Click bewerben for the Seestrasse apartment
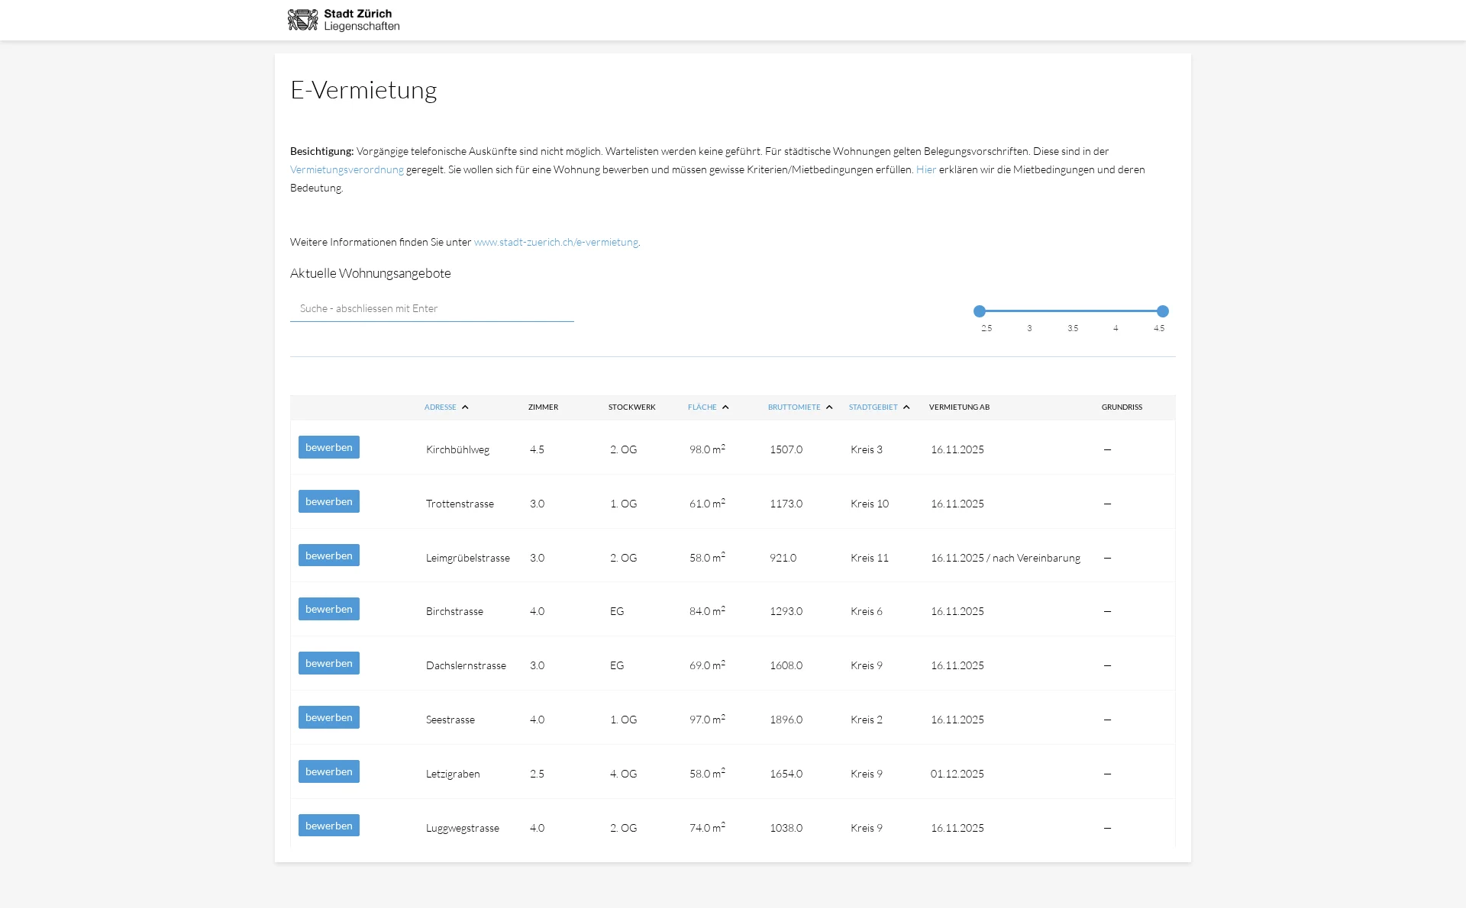The width and height of the screenshot is (1466, 908). point(328,718)
